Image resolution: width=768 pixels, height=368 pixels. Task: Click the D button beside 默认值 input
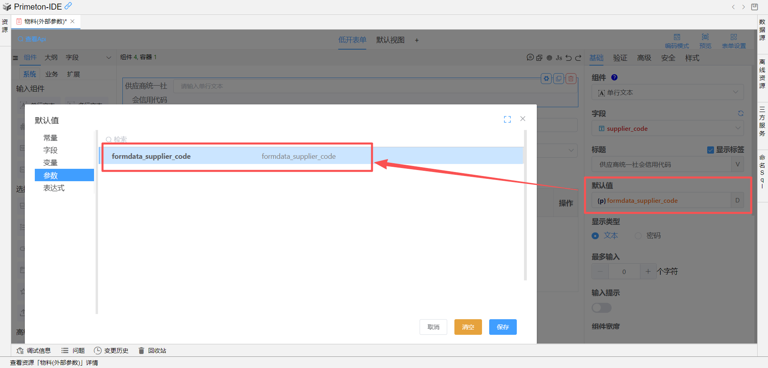[x=737, y=200]
